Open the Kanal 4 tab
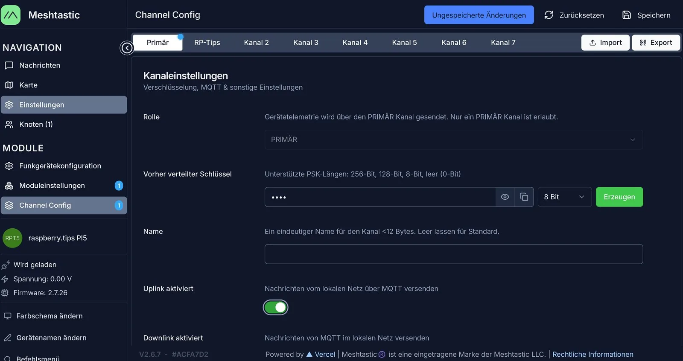The height and width of the screenshot is (361, 683). tap(355, 43)
